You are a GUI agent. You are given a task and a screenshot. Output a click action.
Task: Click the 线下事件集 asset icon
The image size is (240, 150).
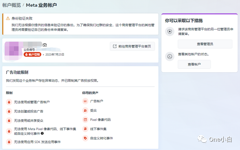[x=85, y=129]
